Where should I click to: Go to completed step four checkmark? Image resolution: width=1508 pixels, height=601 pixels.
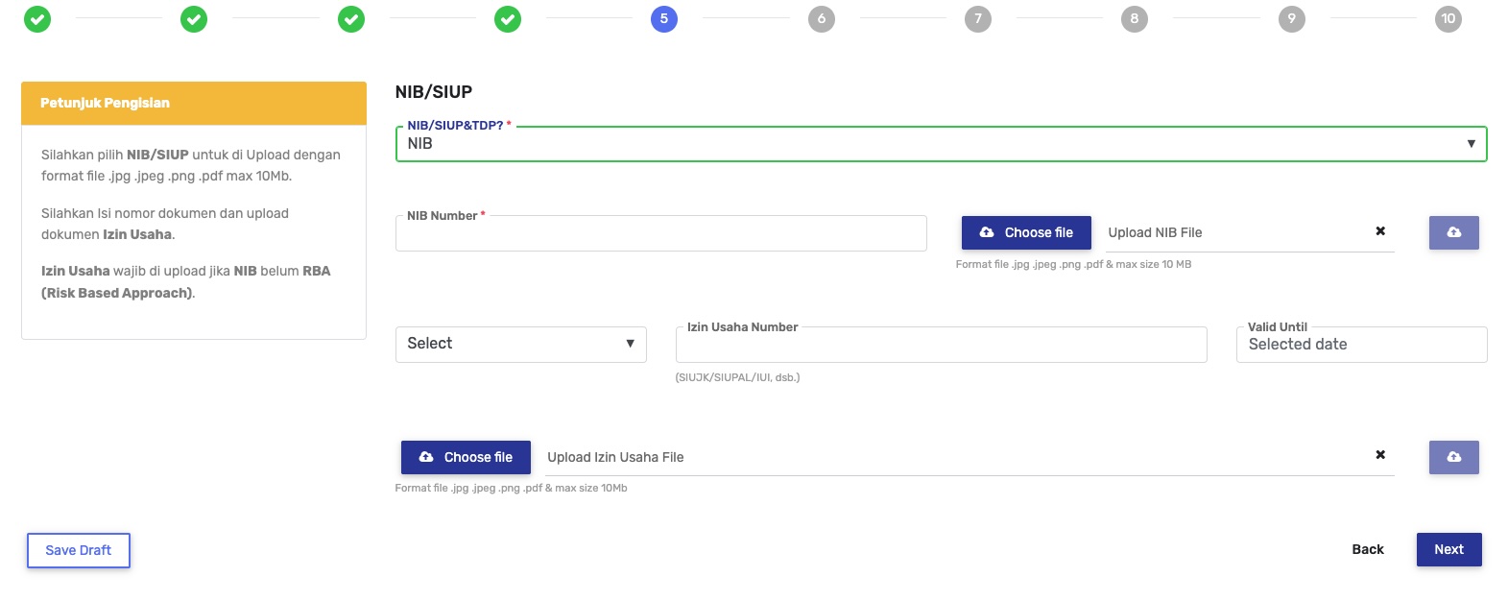tap(508, 19)
